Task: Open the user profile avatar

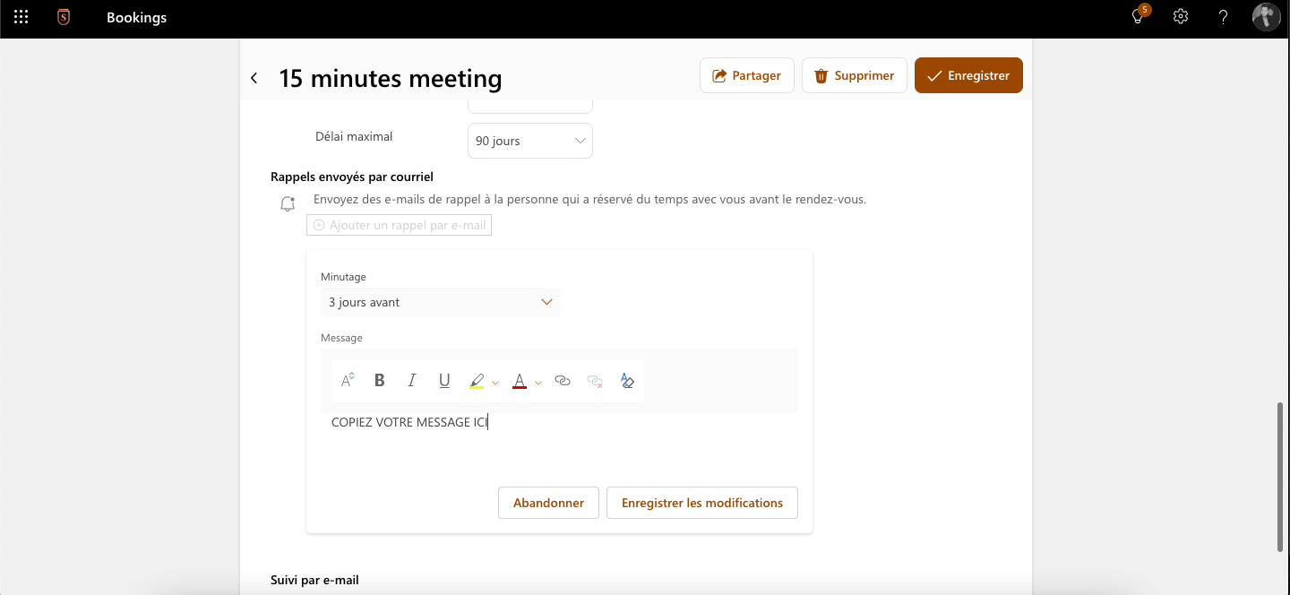Action: click(1266, 17)
